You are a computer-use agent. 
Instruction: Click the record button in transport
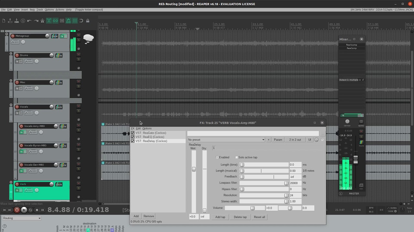coord(17,210)
